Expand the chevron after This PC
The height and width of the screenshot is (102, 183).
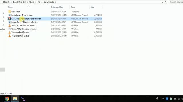(11, 2)
